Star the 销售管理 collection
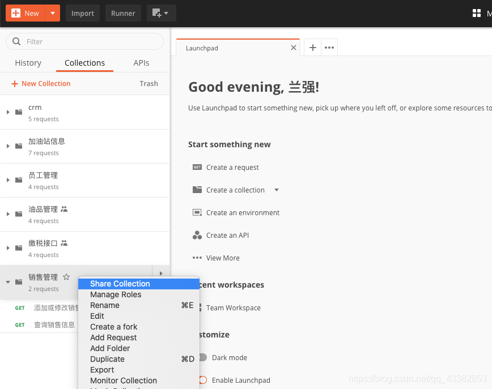The width and height of the screenshot is (492, 389). click(66, 277)
